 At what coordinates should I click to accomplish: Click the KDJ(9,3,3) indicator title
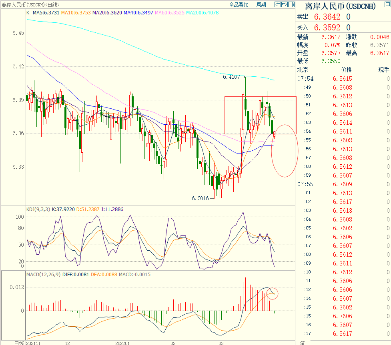click(38, 209)
